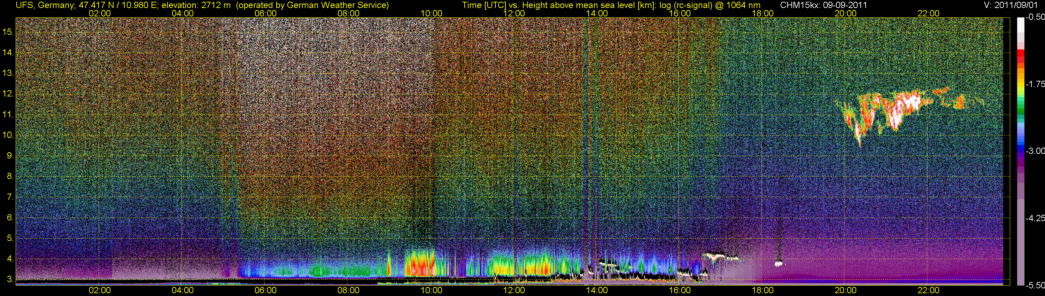Select the "CHM15kx: 09-09-2011" instrument date label
The width and height of the screenshot is (1045, 296).
tap(823, 5)
